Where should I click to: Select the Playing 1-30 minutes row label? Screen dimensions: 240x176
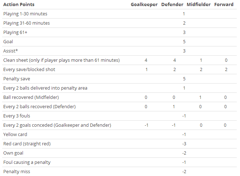(x=25, y=14)
